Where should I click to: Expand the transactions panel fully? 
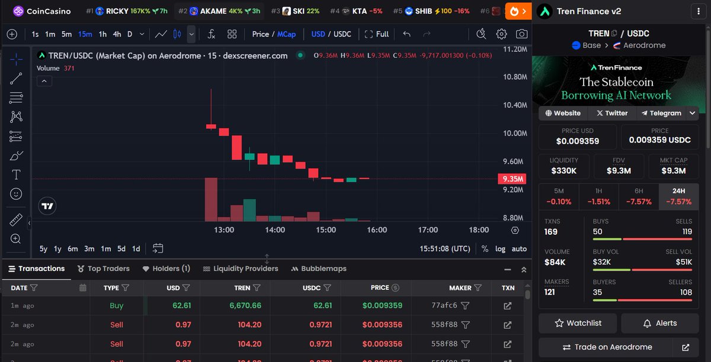[x=523, y=269]
